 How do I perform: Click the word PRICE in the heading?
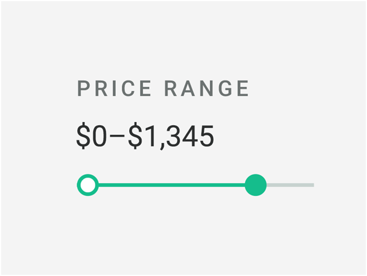[x=114, y=88]
